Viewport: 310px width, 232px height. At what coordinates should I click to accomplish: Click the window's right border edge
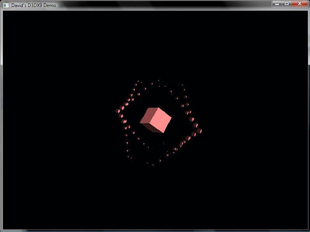[309, 116]
